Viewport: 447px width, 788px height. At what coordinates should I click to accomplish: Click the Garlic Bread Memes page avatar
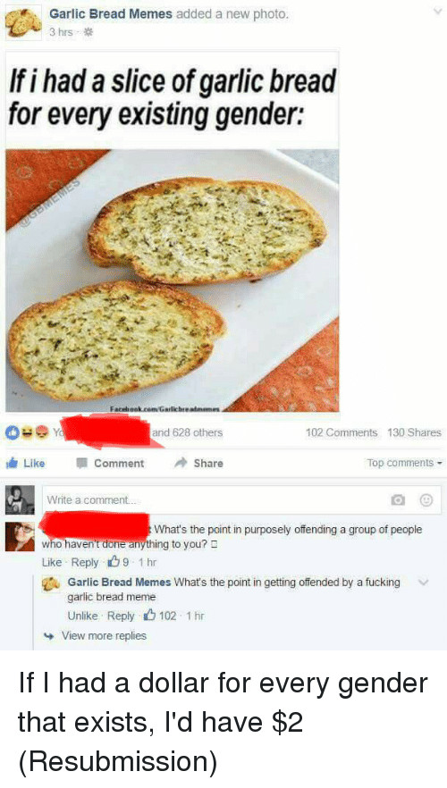pos(23,24)
